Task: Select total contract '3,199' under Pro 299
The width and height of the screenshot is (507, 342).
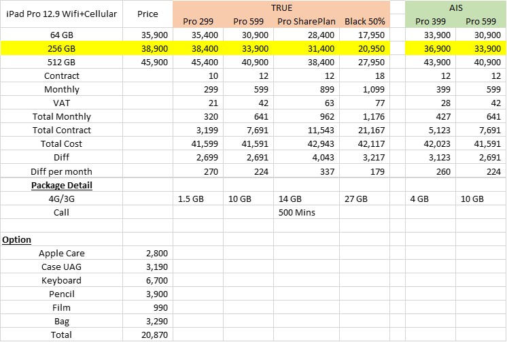Action: [x=198, y=130]
